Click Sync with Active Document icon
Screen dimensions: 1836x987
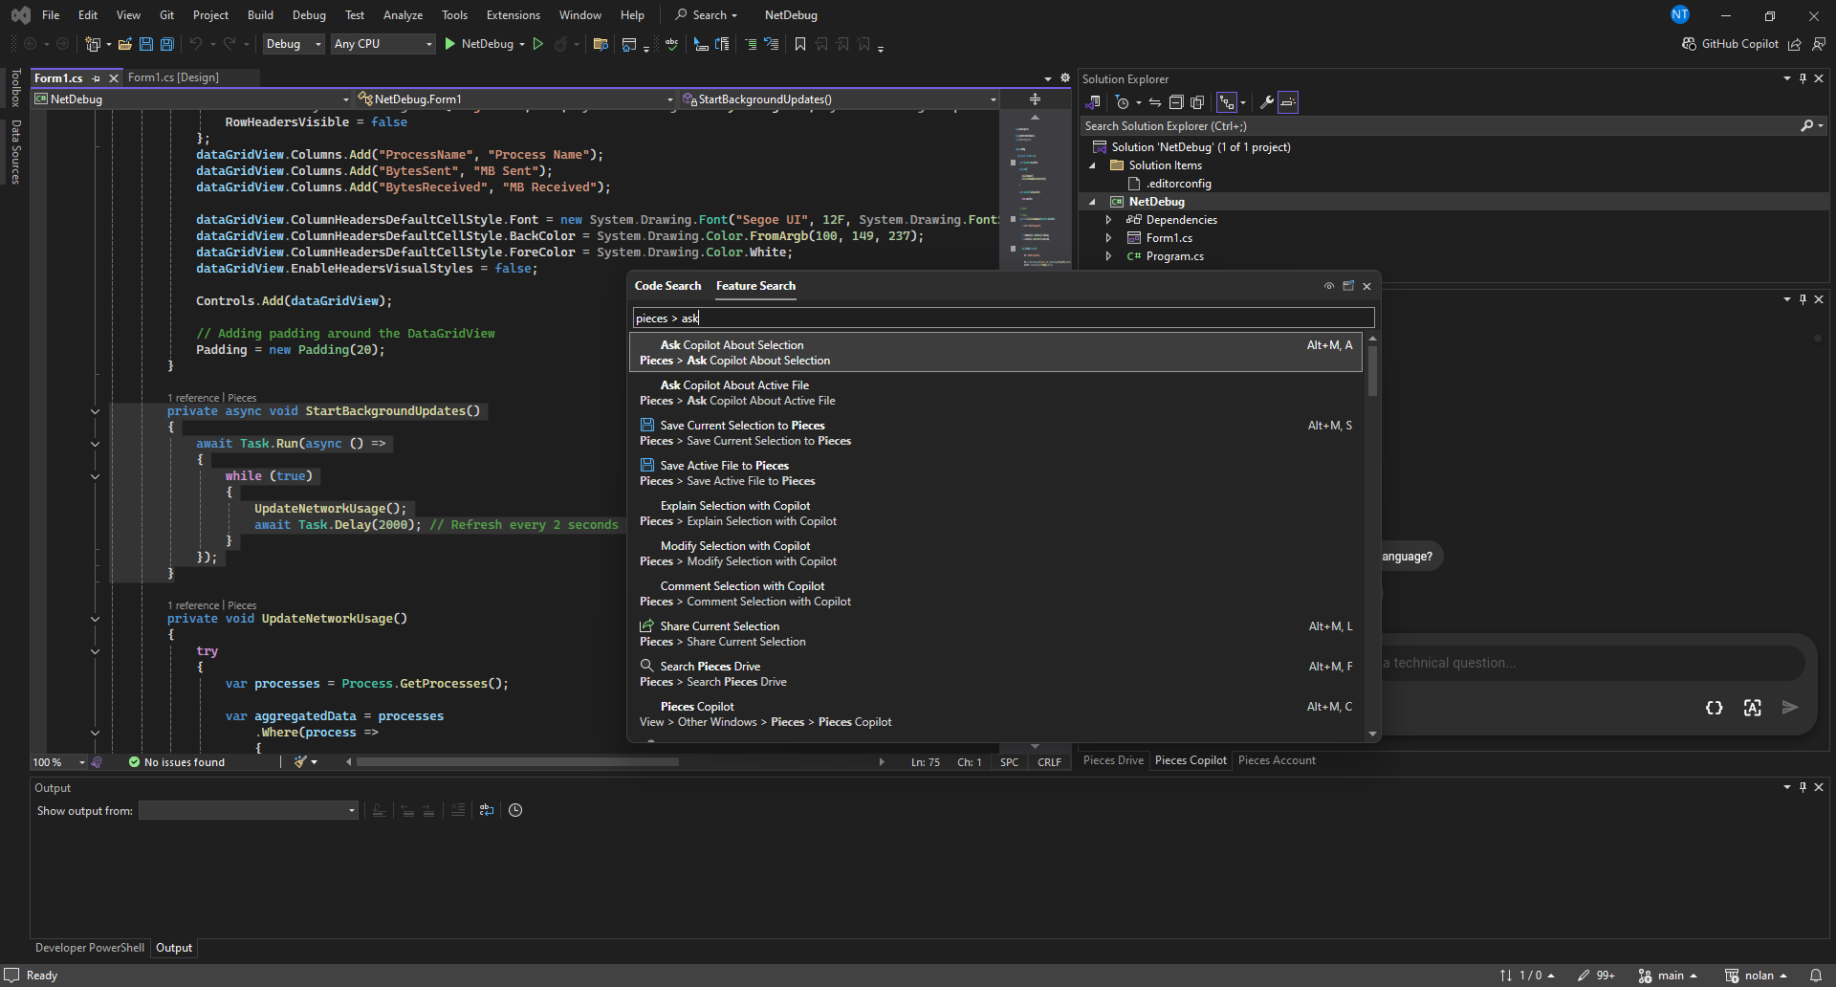point(1155,102)
